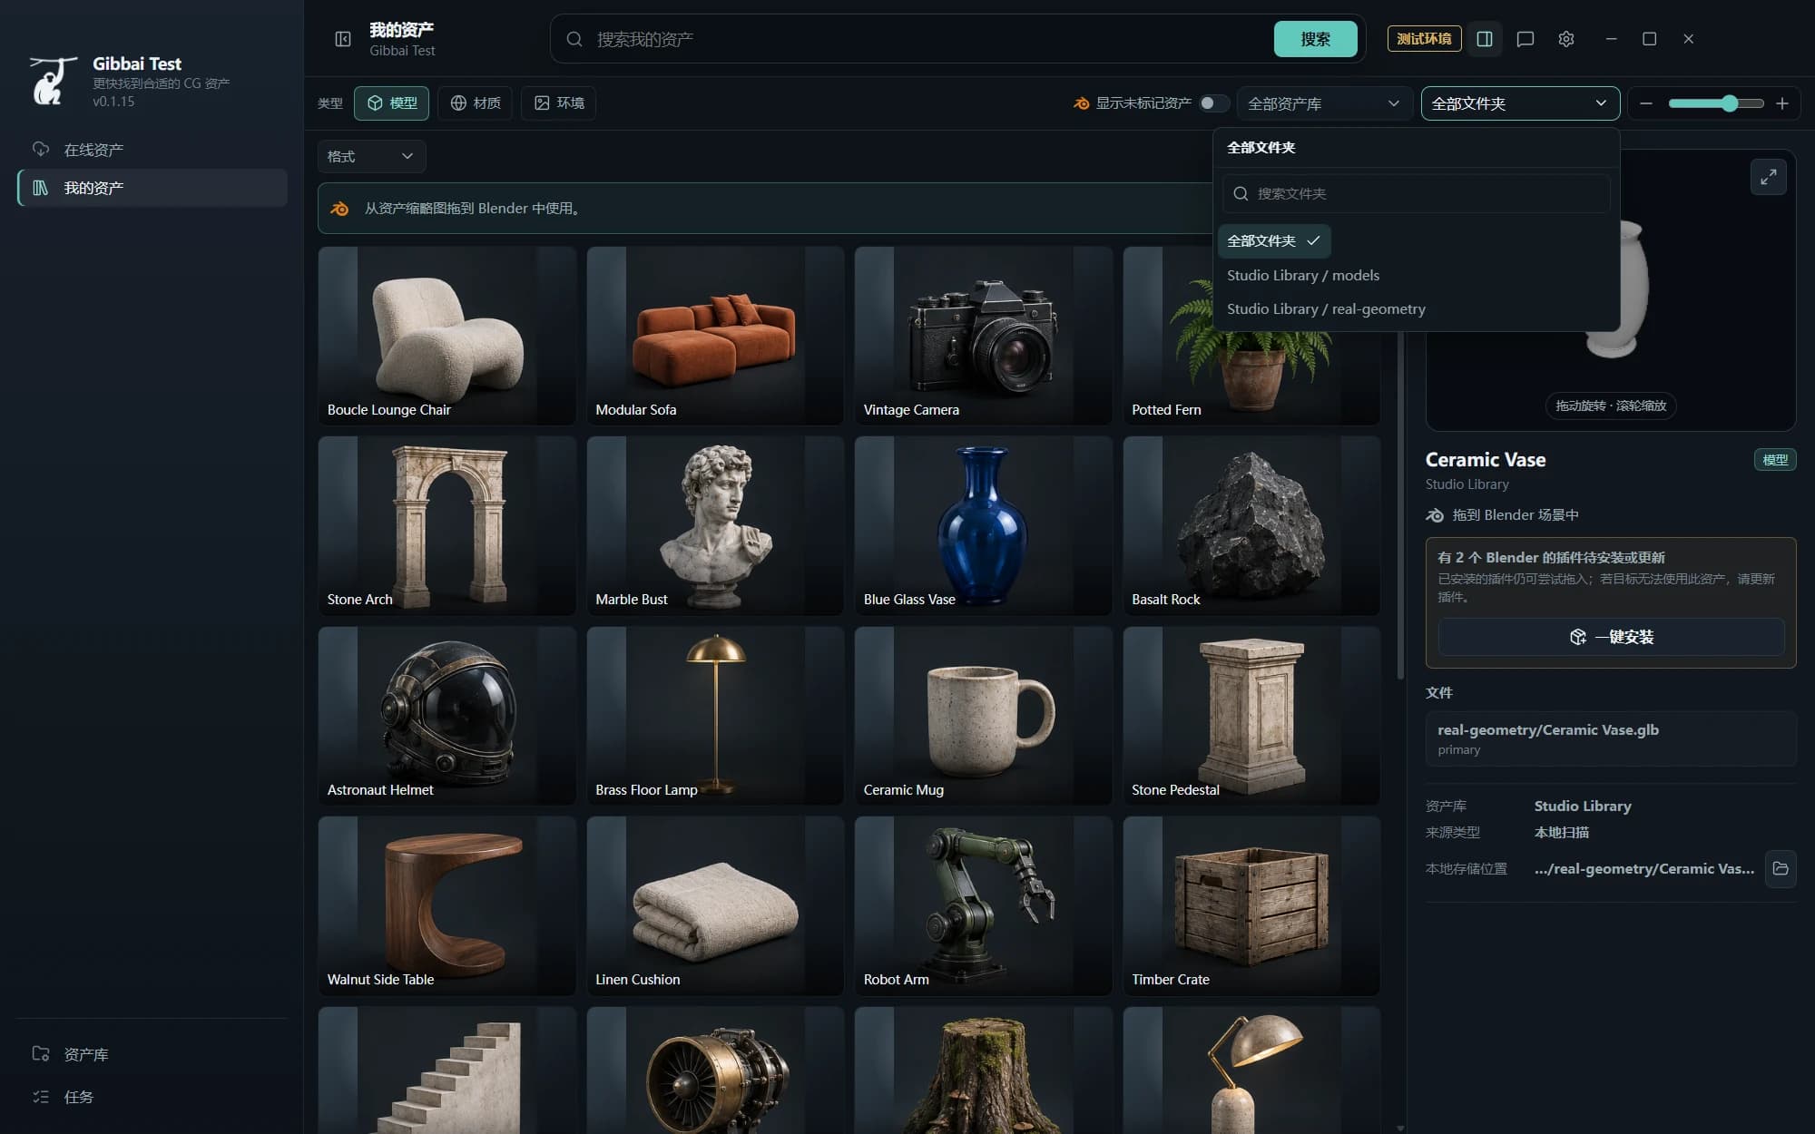The image size is (1815, 1134).
Task: Click the plus zoom-in icon
Action: point(1782,103)
